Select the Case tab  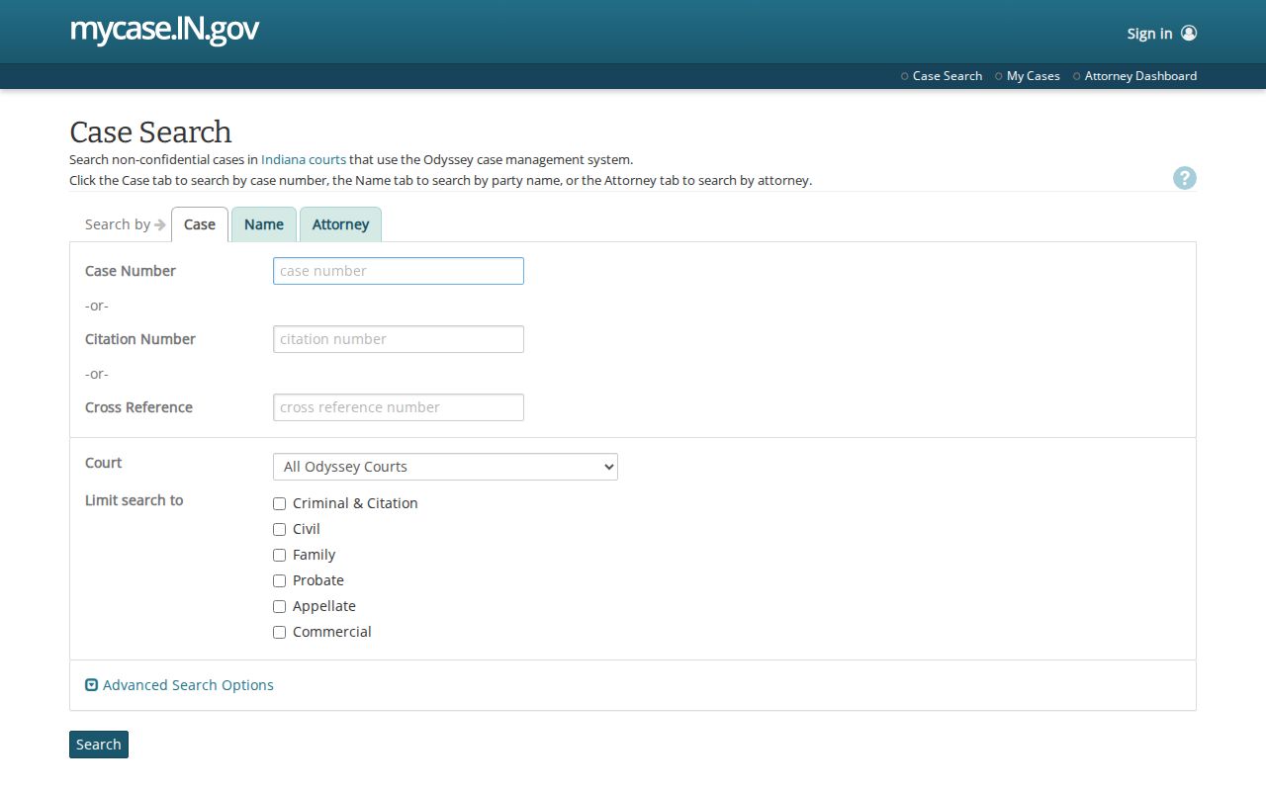200,224
